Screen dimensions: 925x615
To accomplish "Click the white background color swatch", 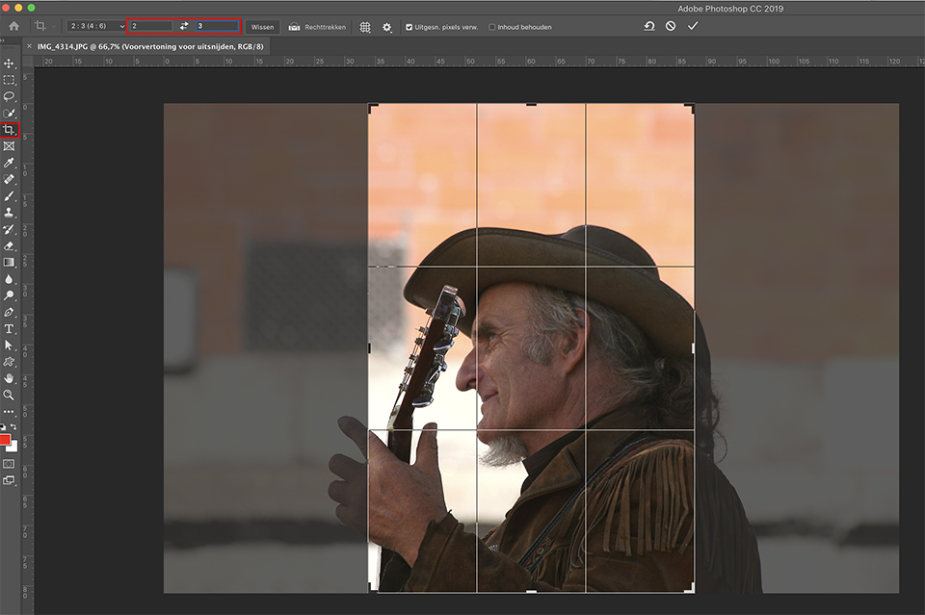I will (13, 448).
